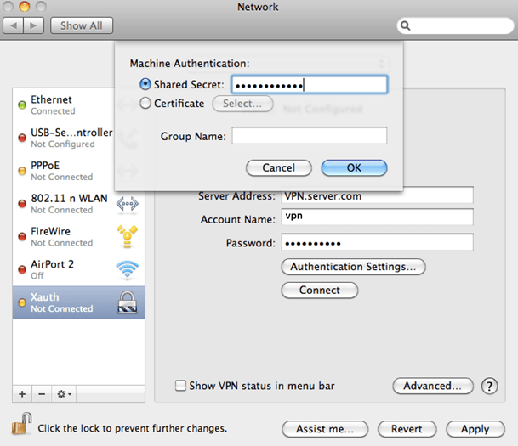Select the Certificate radio button
Image resolution: width=518 pixels, height=446 pixels.
[x=145, y=103]
